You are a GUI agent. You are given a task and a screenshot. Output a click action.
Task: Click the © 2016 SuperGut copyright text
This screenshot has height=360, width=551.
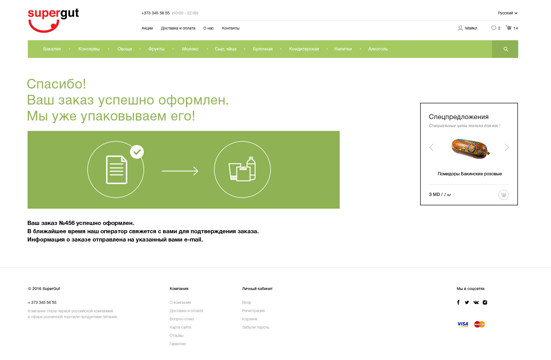(x=44, y=289)
